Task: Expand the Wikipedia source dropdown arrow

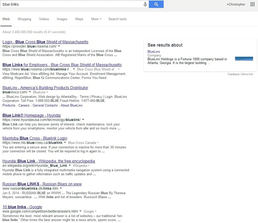Action: [x=89, y=166]
